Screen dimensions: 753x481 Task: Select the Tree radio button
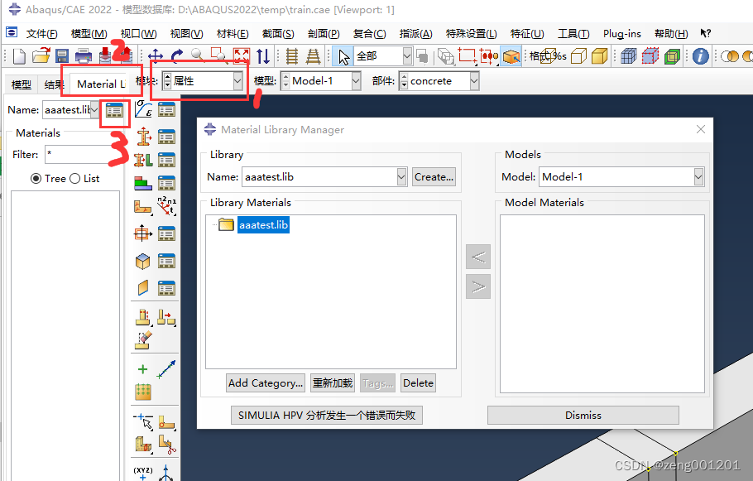click(36, 178)
